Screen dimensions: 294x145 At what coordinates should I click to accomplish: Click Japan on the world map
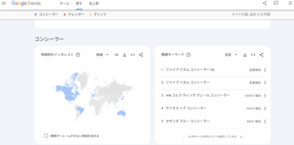122,98
